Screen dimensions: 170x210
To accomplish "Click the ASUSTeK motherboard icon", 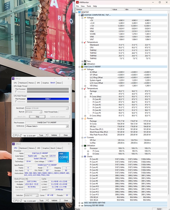I will coord(82,15).
